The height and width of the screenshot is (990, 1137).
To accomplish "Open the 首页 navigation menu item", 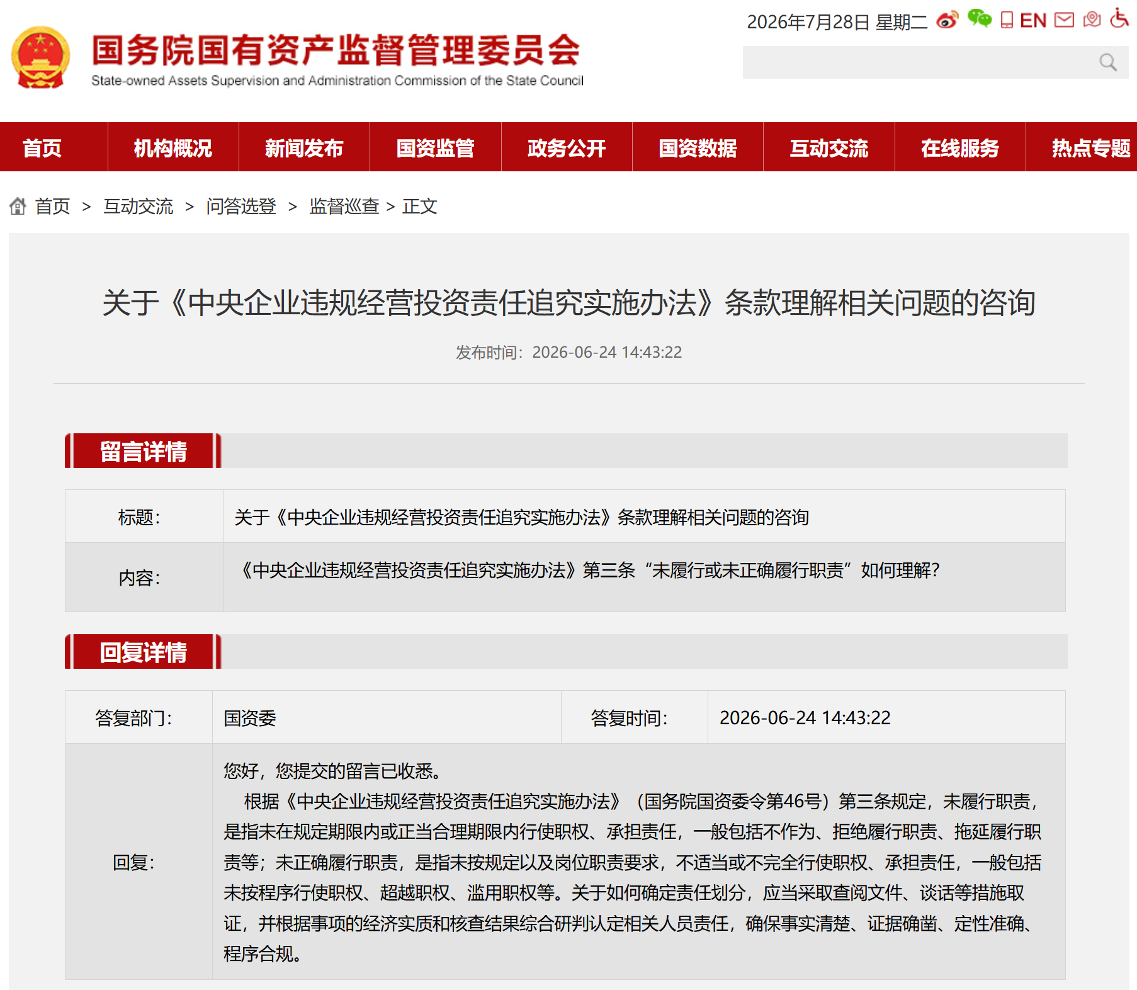I will coord(42,148).
